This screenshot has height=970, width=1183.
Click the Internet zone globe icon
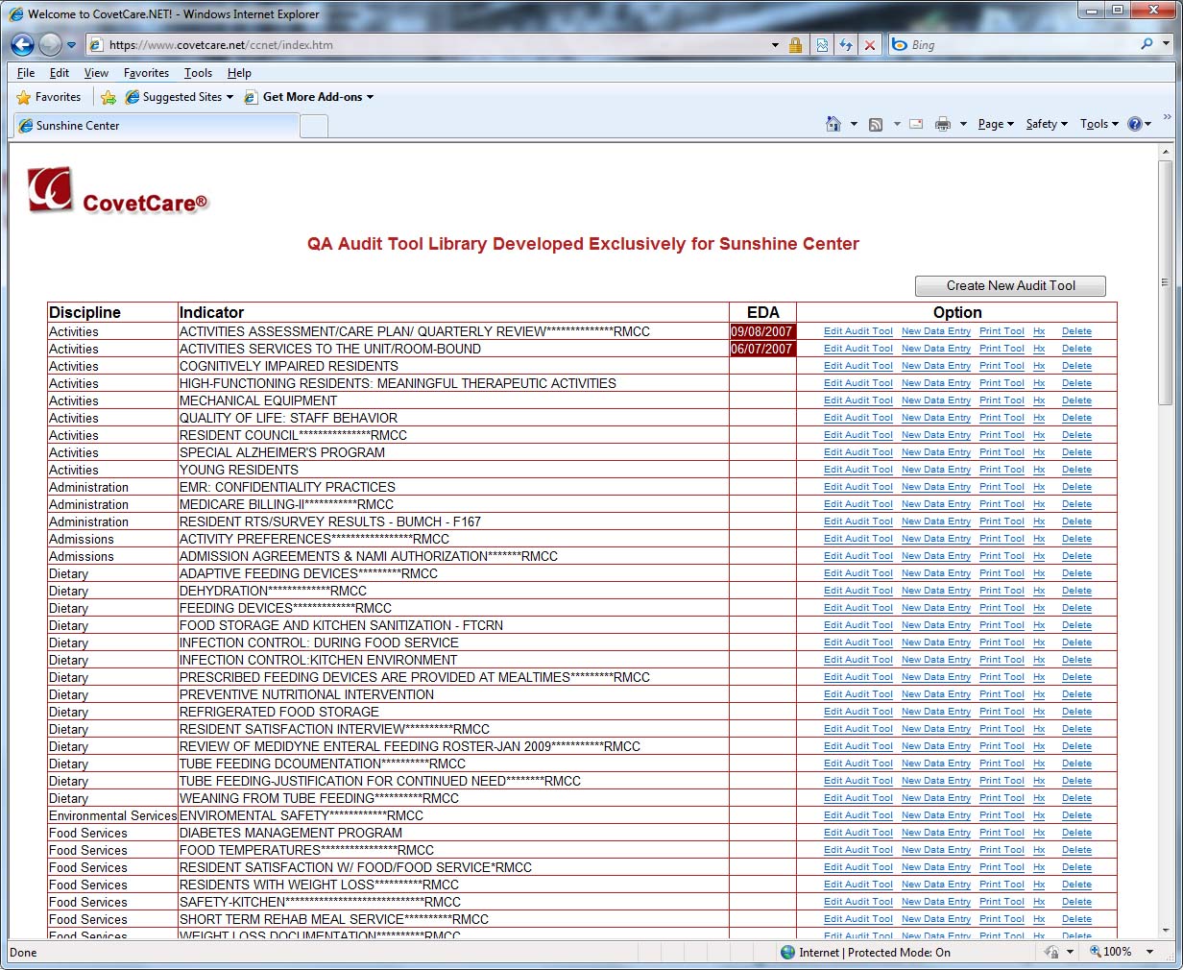788,953
